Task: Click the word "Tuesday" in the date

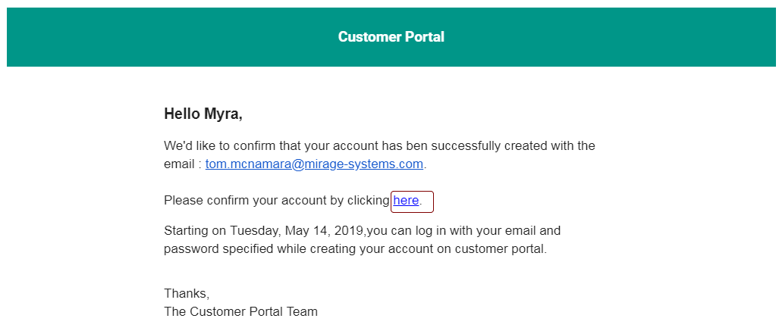Action: (x=254, y=230)
